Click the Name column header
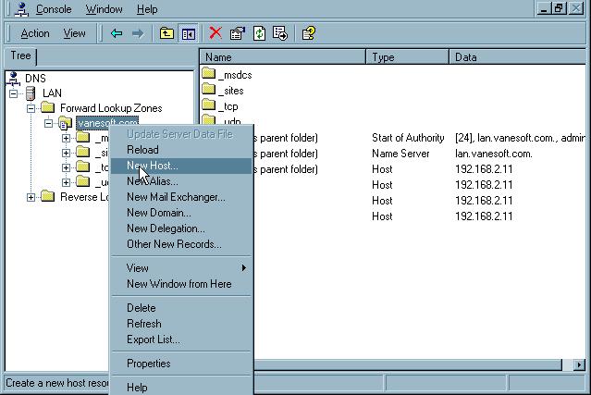Viewport: 591px width, 395px height. 283,57
